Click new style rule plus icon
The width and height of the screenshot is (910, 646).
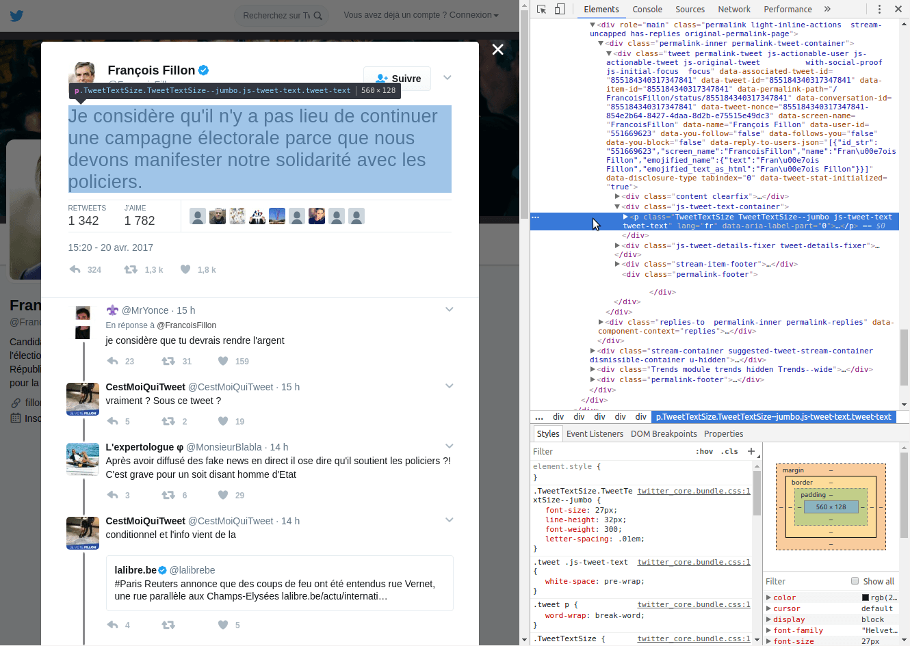click(x=751, y=451)
